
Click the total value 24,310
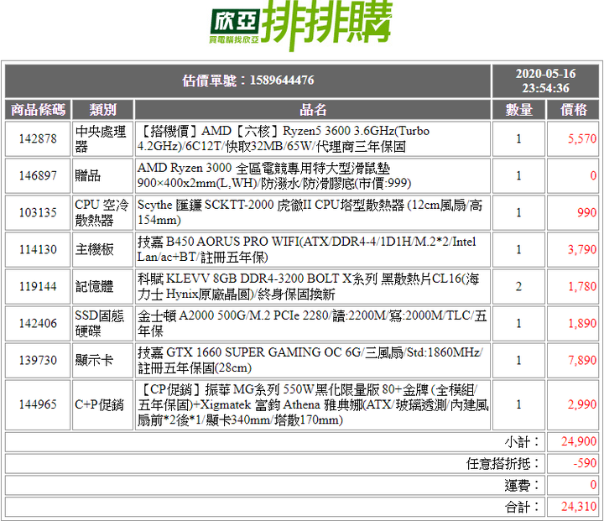579,507
